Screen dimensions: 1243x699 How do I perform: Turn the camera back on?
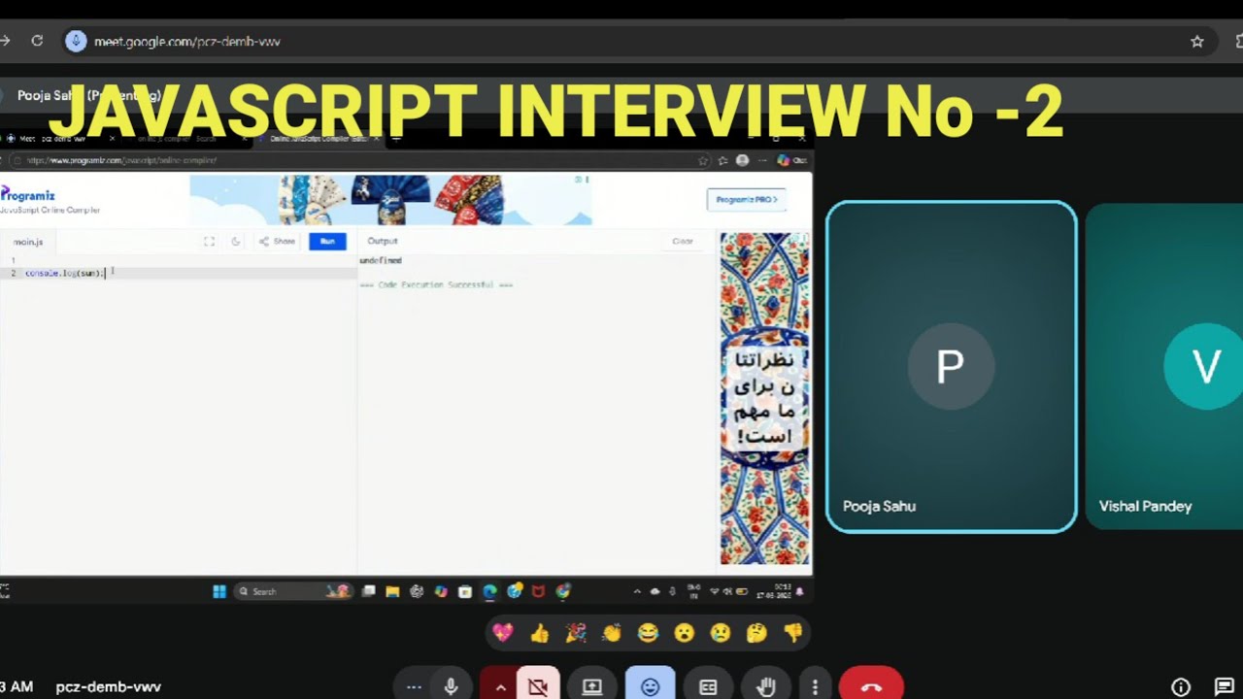[538, 686]
